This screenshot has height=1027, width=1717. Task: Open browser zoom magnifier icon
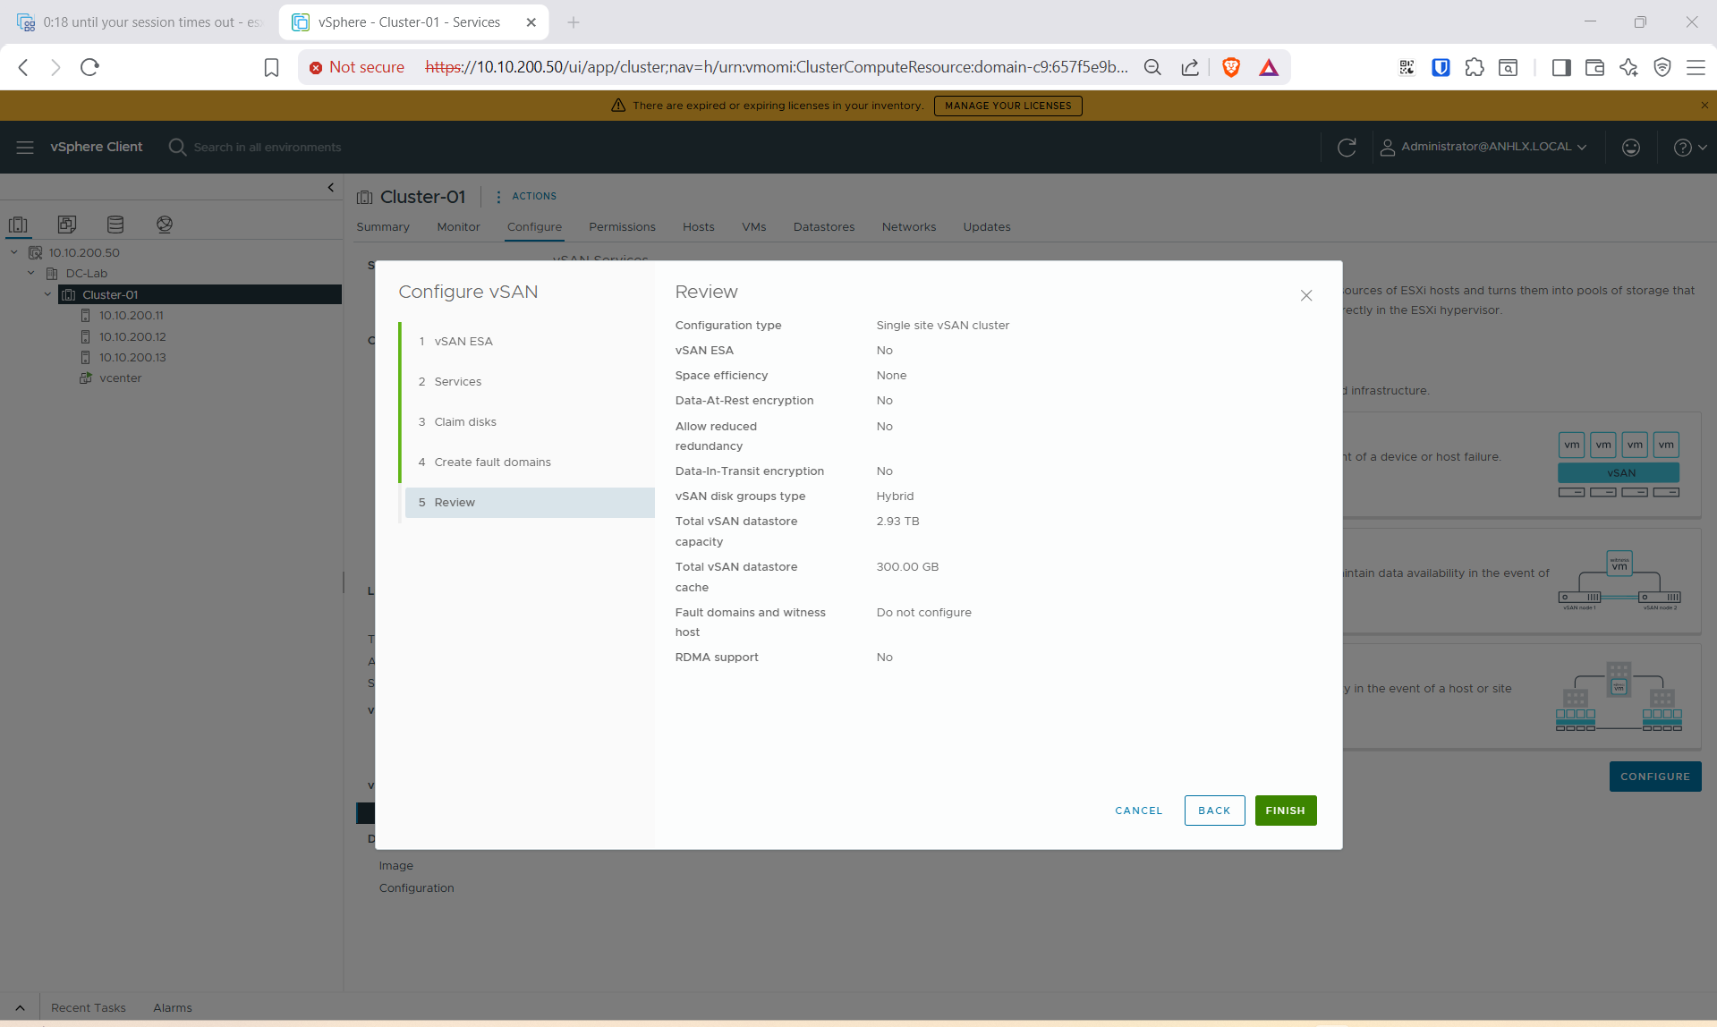tap(1152, 67)
